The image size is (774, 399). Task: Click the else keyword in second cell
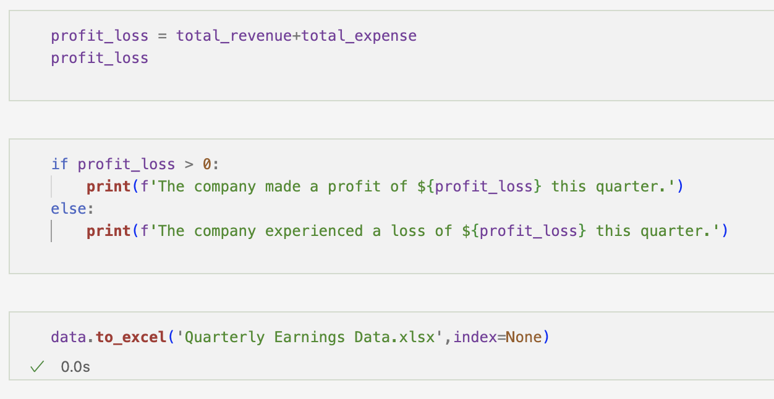[68, 209]
